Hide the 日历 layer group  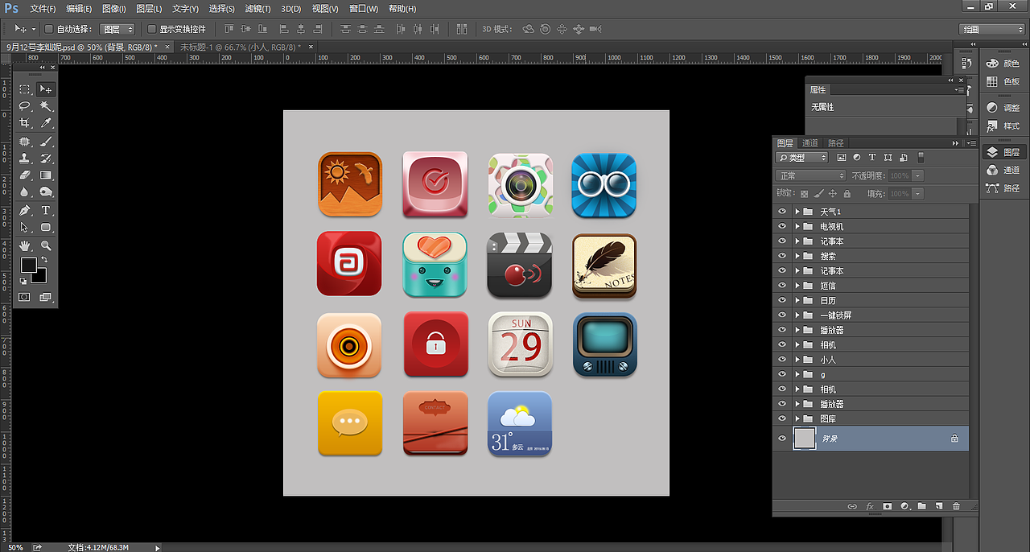pyautogui.click(x=782, y=300)
